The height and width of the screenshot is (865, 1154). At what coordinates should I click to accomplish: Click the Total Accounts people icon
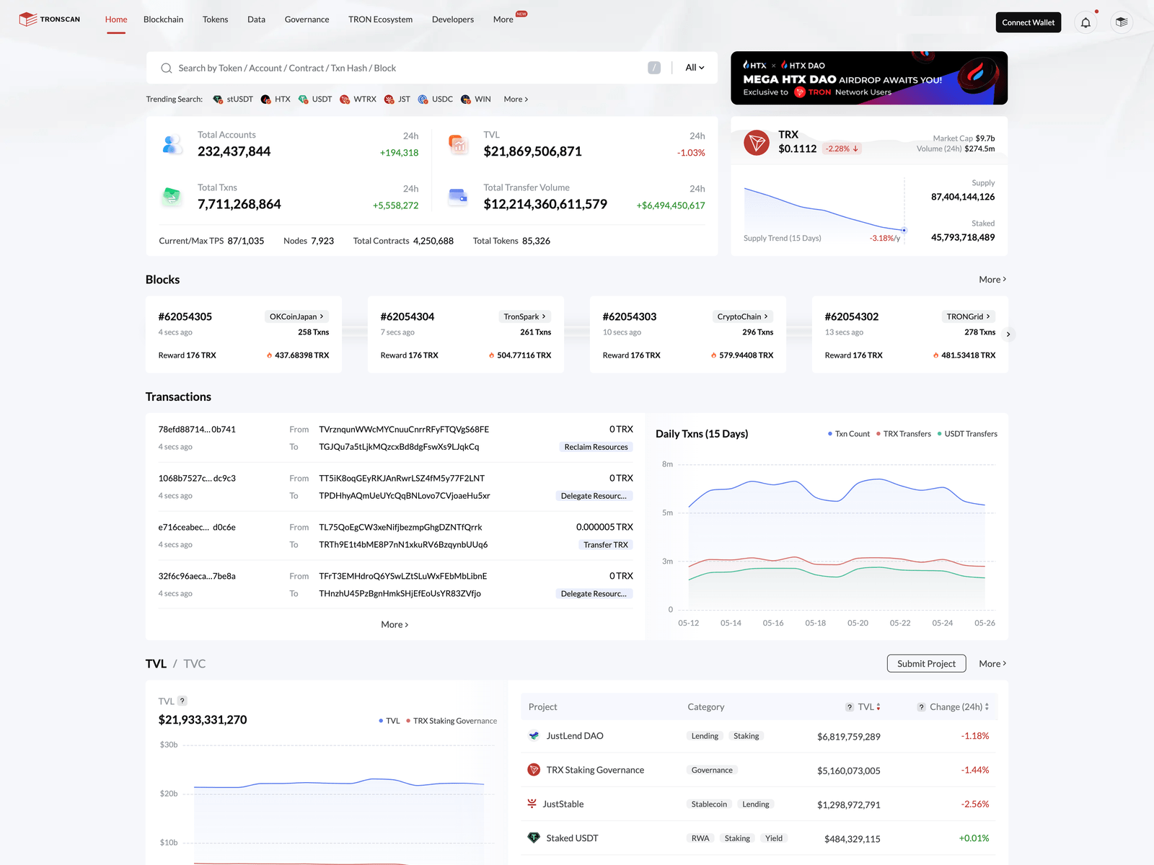172,144
